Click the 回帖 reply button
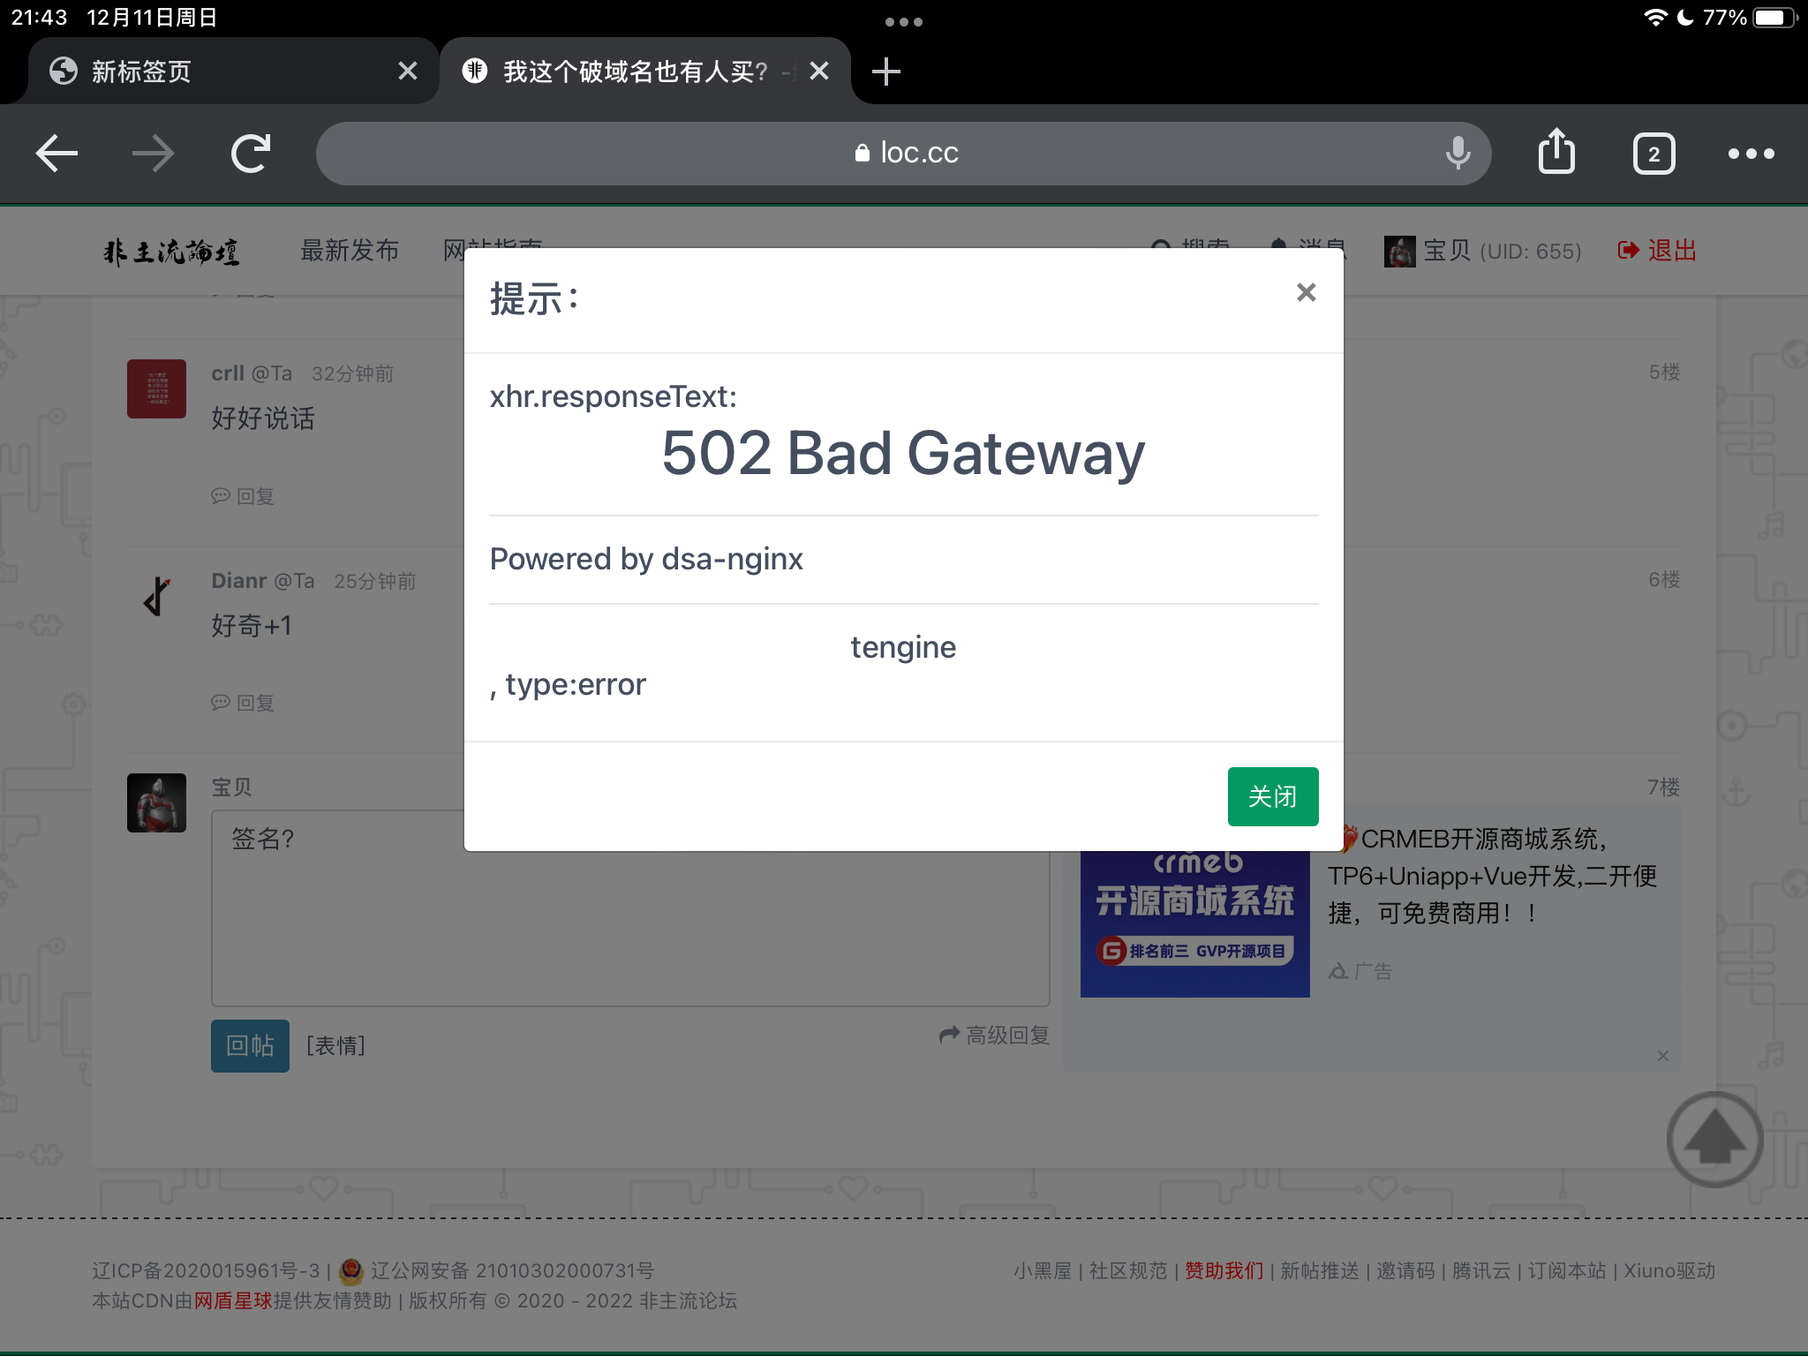 (x=250, y=1046)
